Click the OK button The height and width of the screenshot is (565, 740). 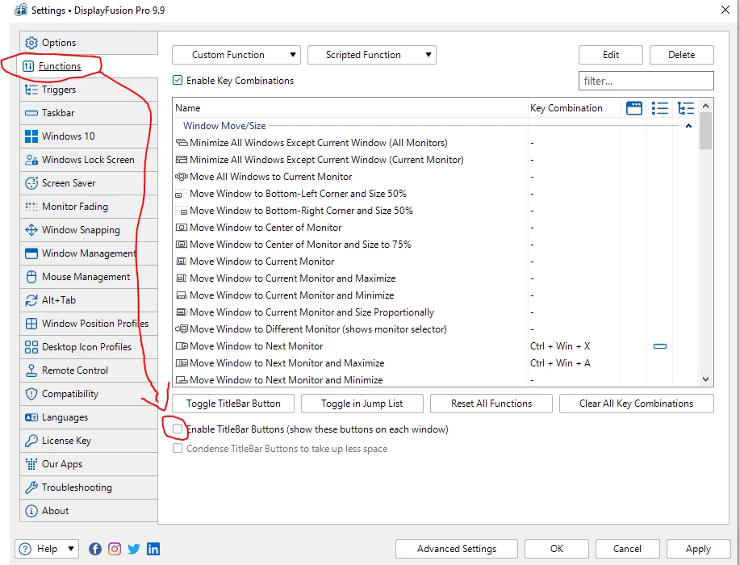coord(557,549)
